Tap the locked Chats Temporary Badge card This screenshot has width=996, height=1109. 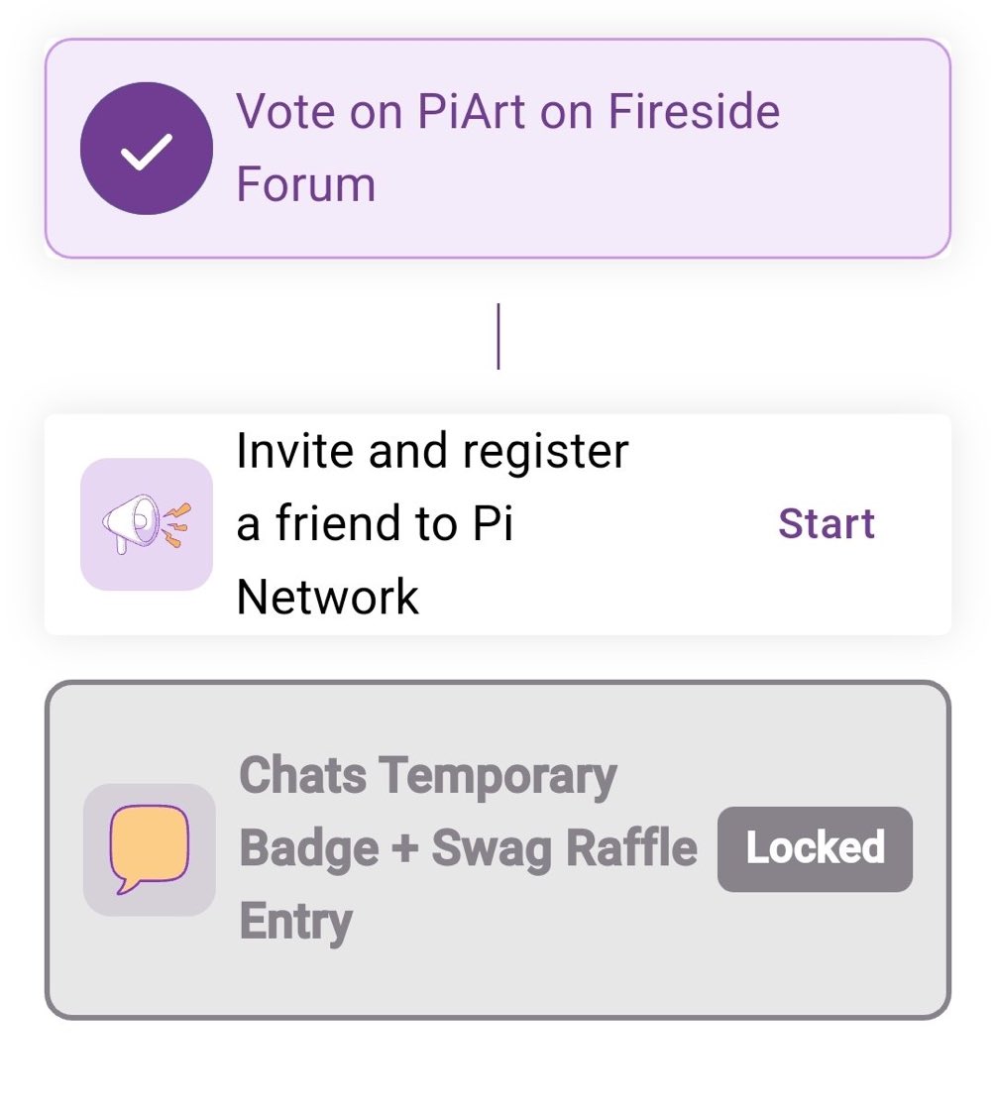498,849
